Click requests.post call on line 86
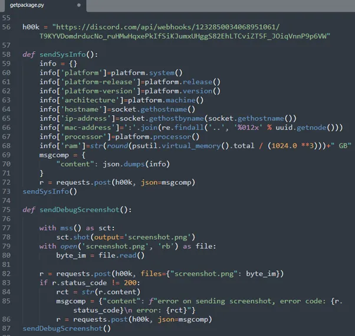Screen dimensions: 355x336 (x=143, y=319)
